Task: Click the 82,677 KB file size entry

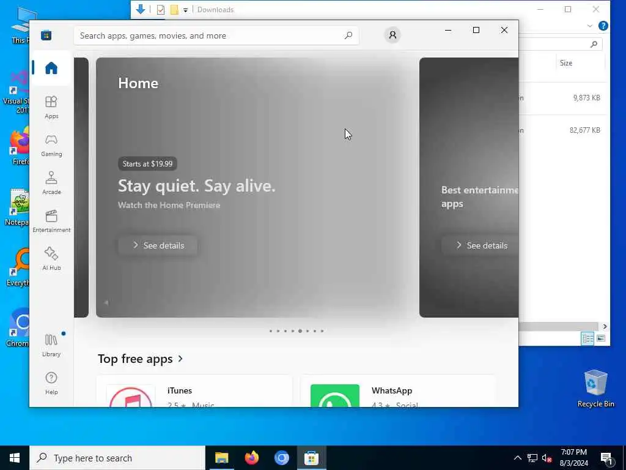Action: (x=585, y=130)
